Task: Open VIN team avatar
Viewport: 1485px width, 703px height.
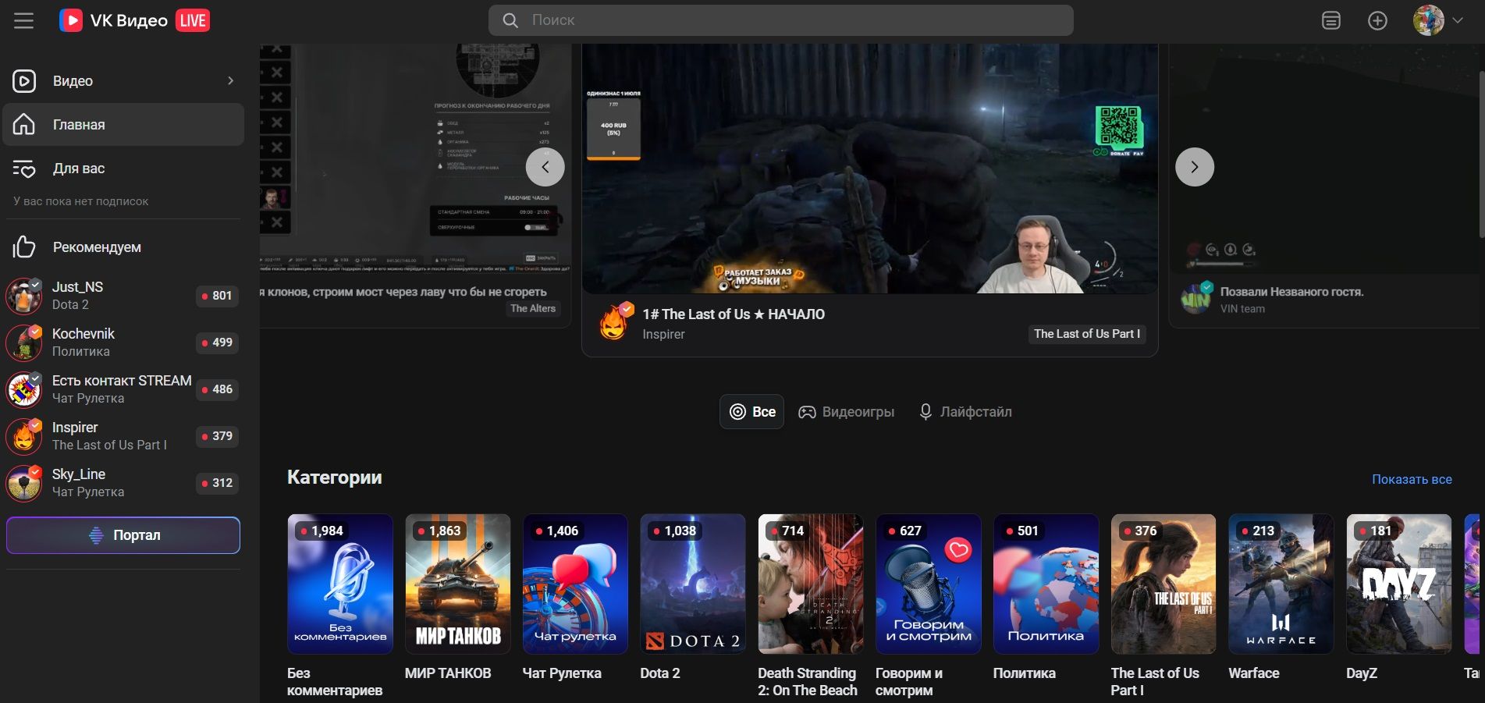Action: (1196, 298)
